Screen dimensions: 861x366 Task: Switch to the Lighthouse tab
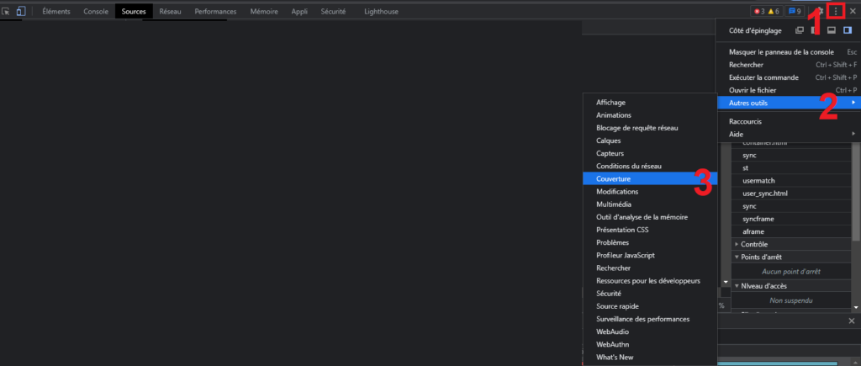[x=381, y=11]
